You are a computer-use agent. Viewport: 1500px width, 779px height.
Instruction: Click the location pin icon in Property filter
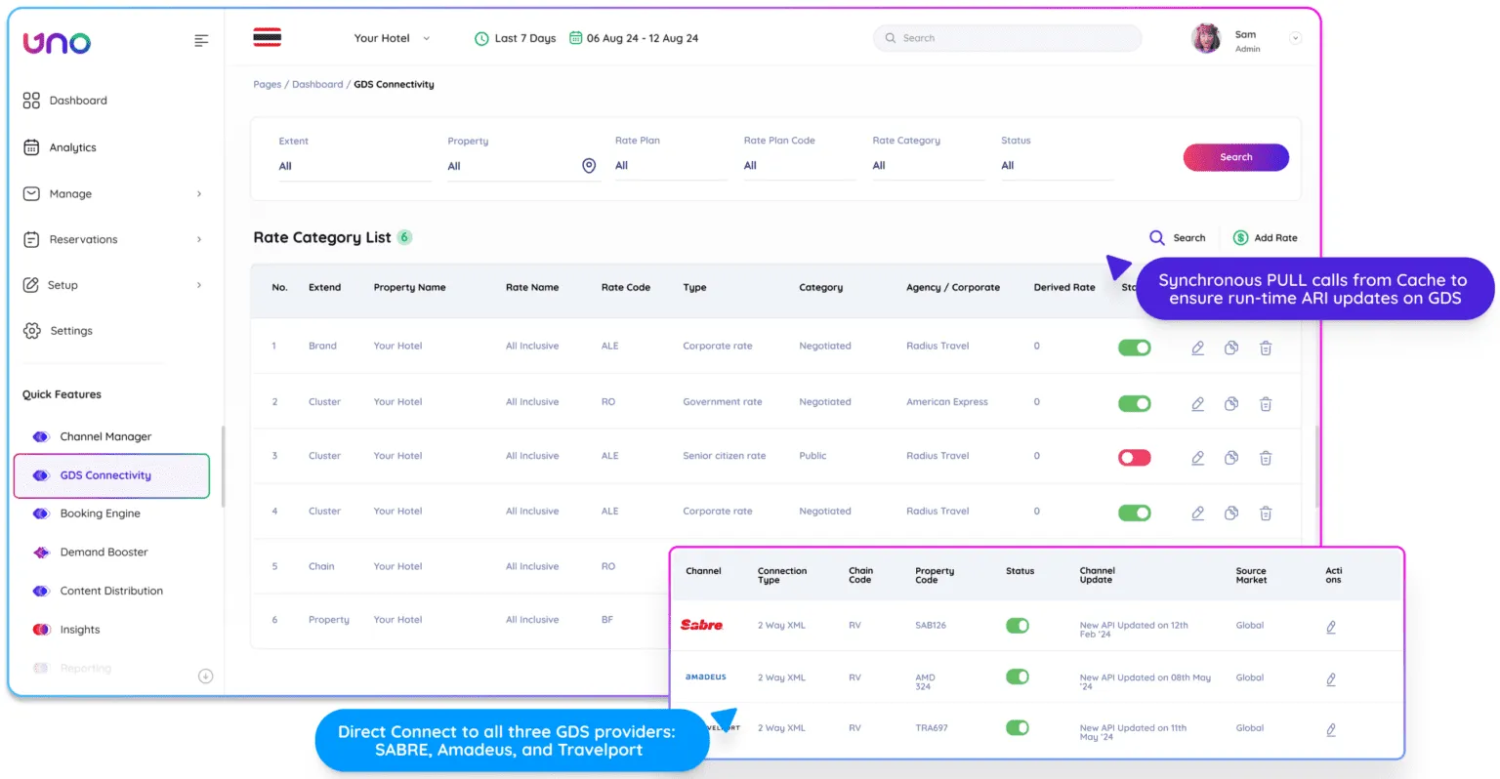pyautogui.click(x=589, y=166)
